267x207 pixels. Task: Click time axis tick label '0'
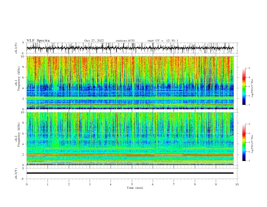[x=27, y=184]
